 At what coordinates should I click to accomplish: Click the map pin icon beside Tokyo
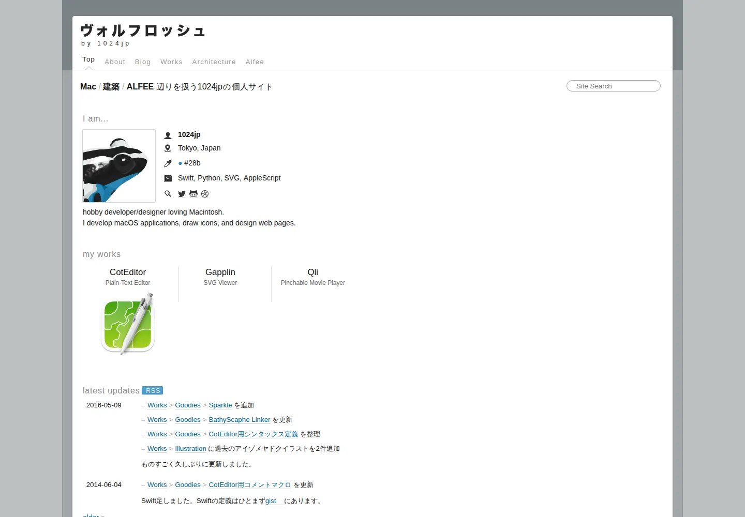(x=168, y=148)
